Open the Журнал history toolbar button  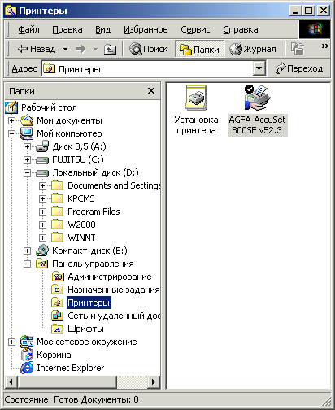[253, 49]
